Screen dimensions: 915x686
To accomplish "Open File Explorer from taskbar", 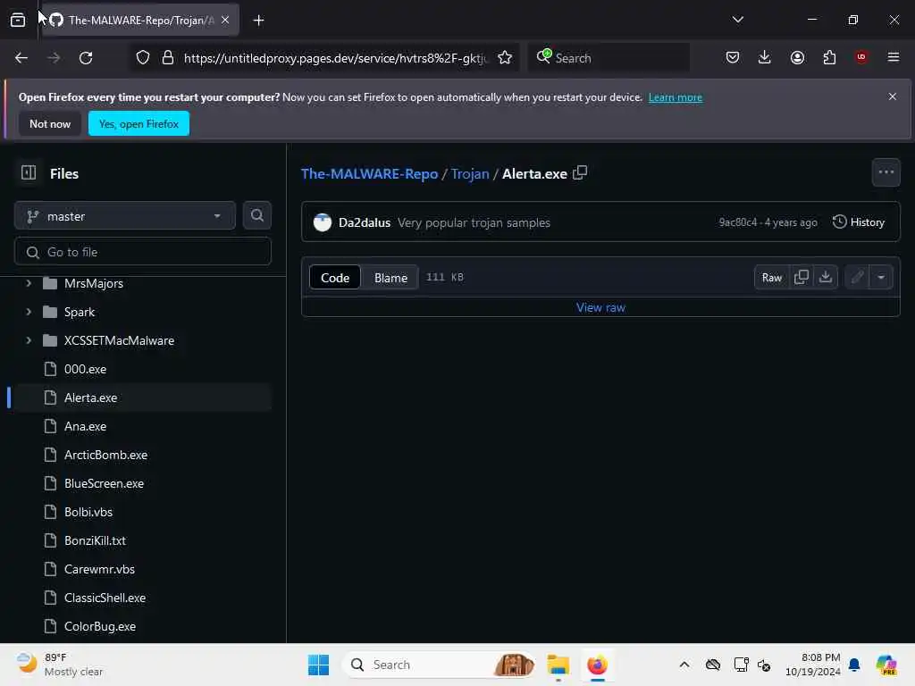I will pyautogui.click(x=558, y=665).
